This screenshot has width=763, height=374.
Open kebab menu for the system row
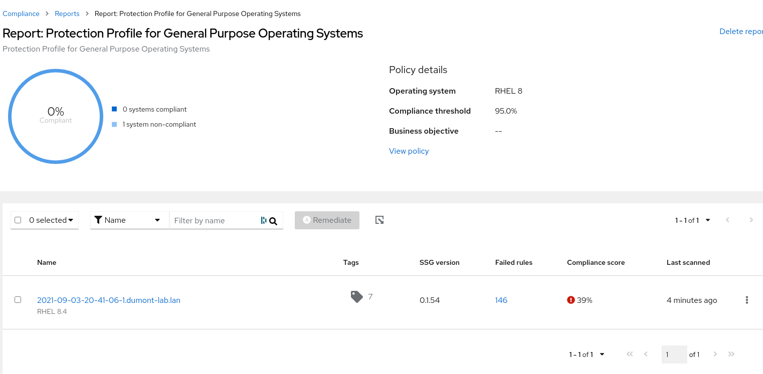click(x=746, y=300)
